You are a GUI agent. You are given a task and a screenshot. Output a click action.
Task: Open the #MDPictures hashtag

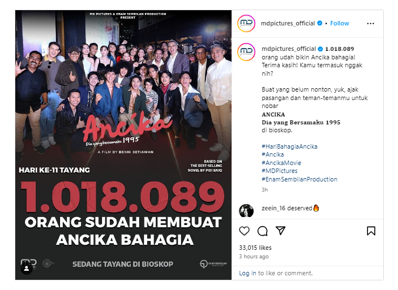coord(280,171)
